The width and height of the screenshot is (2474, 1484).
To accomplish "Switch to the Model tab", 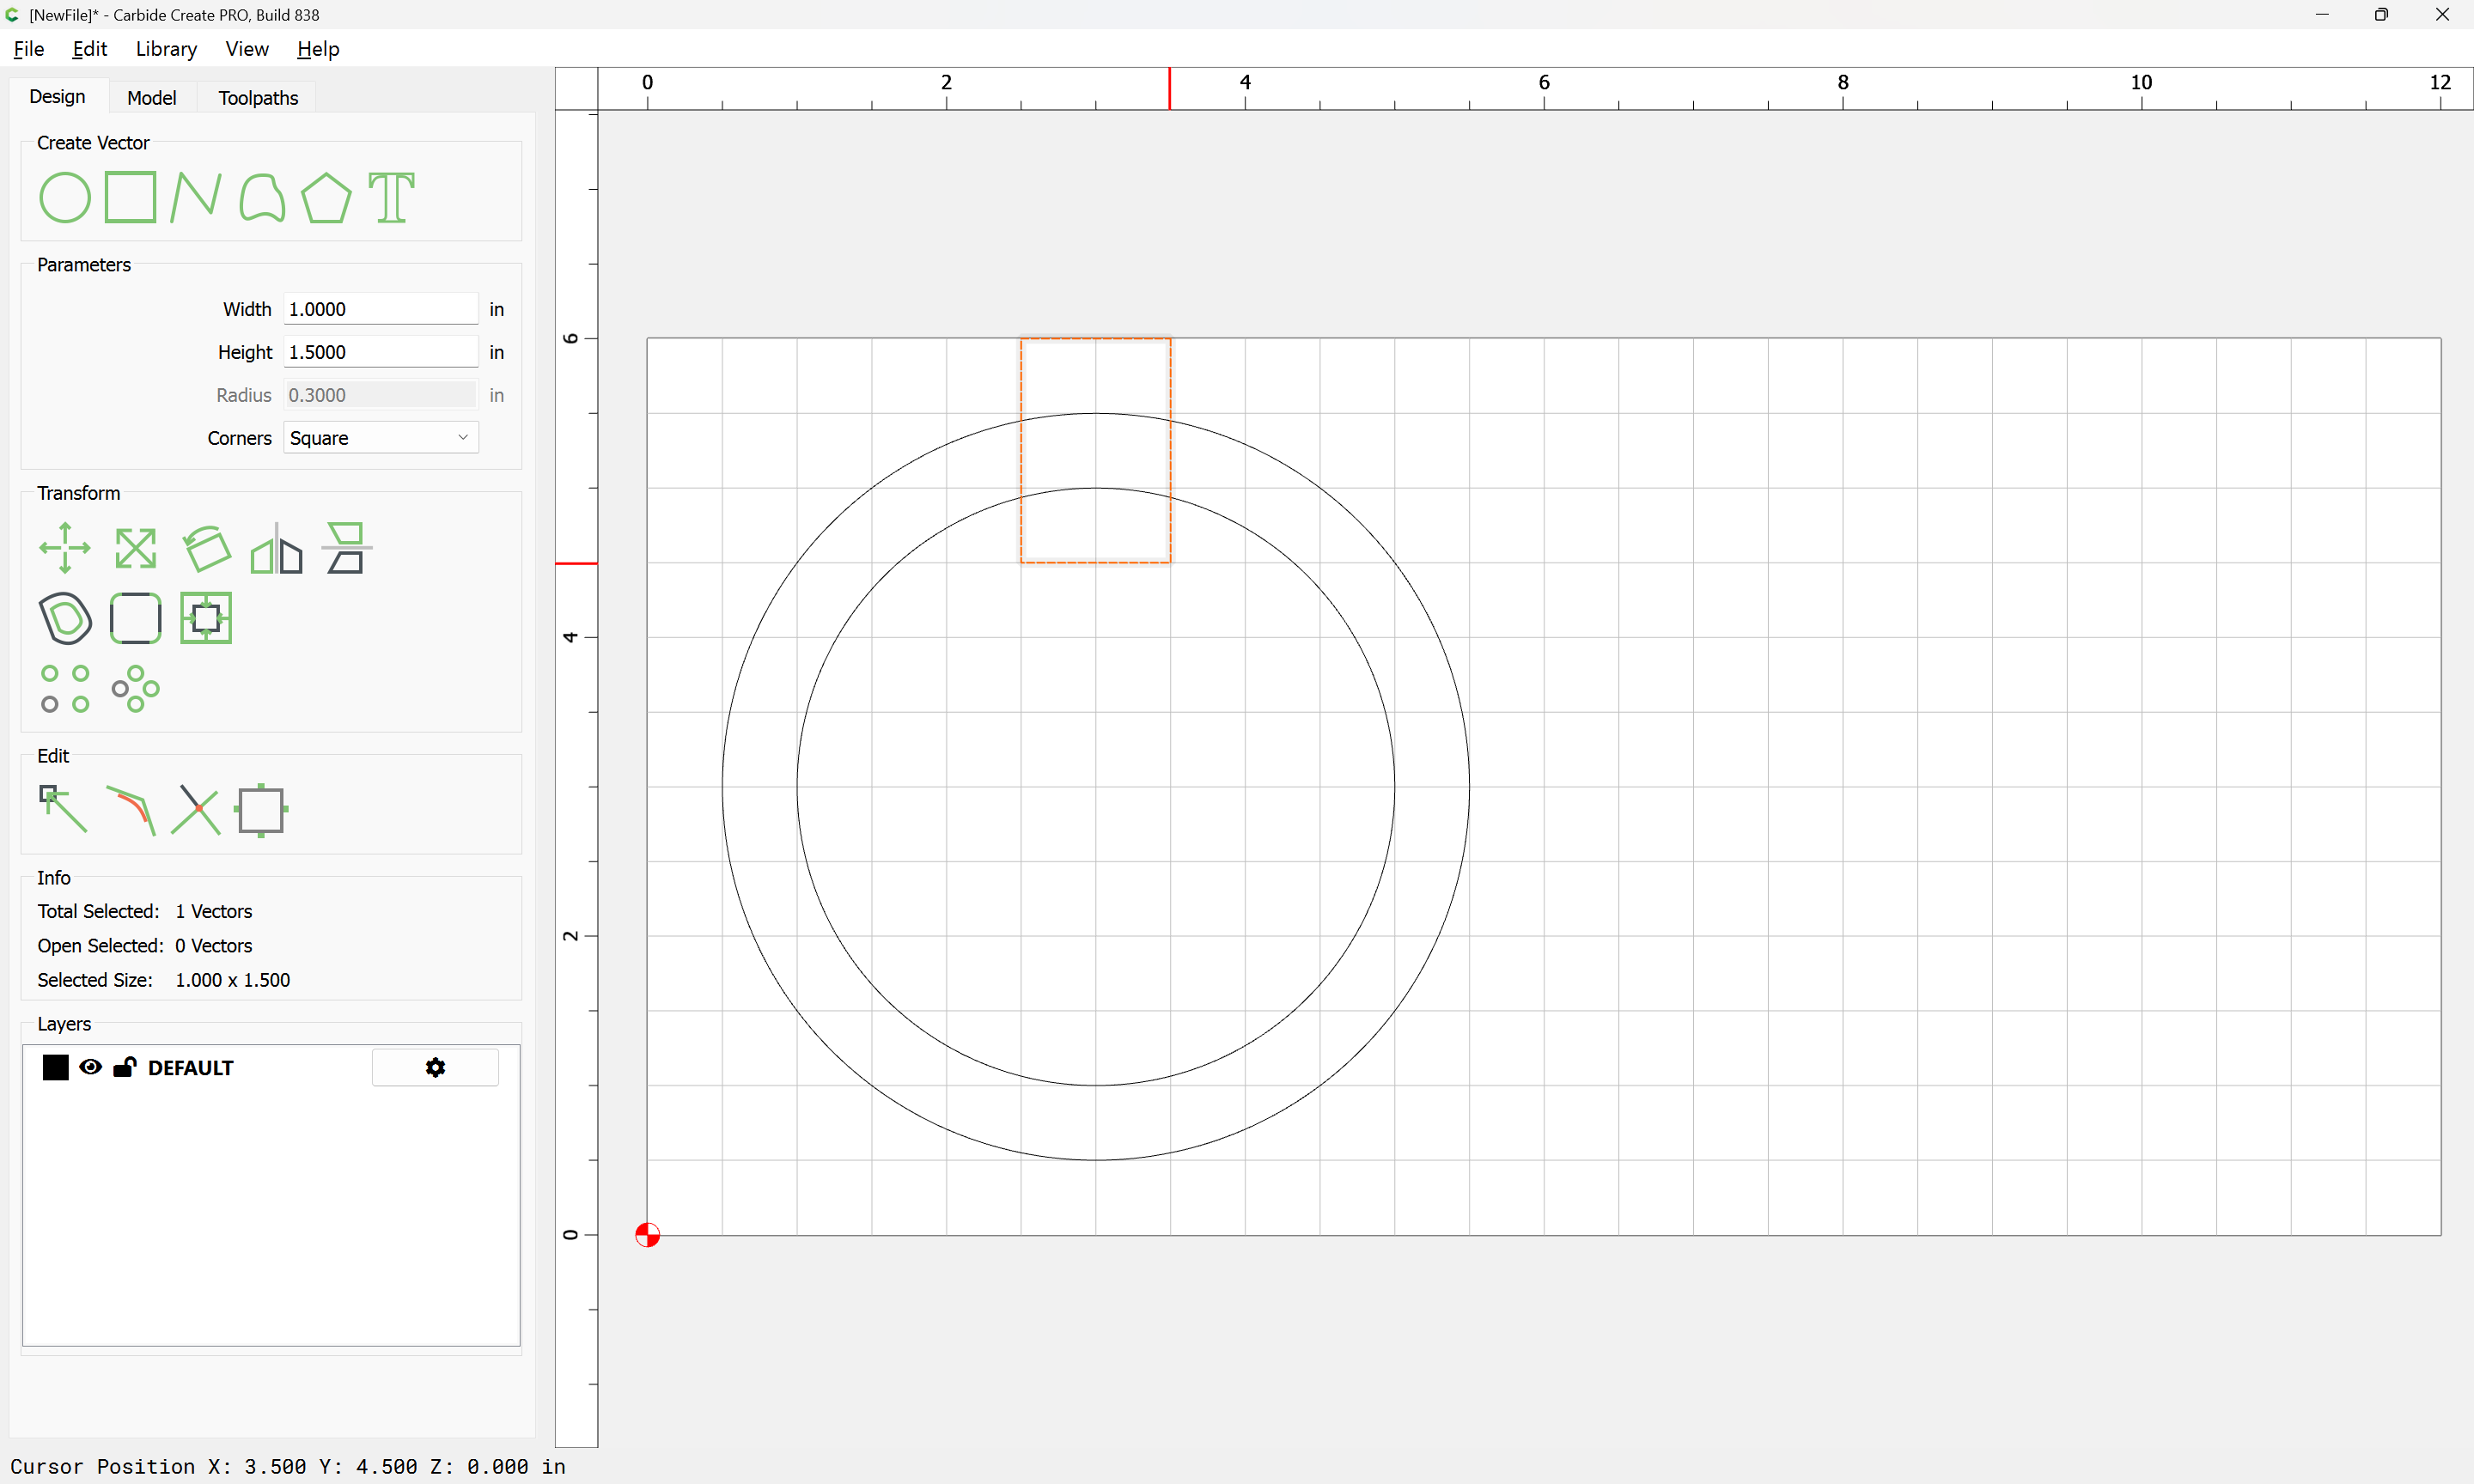I will coord(151,98).
